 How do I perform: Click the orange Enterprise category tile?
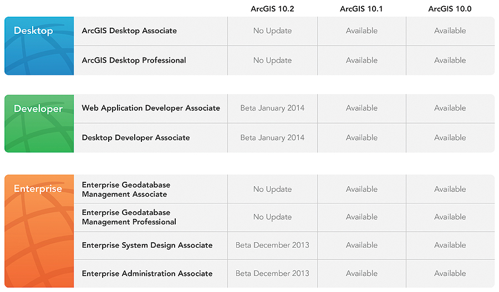pos(39,230)
